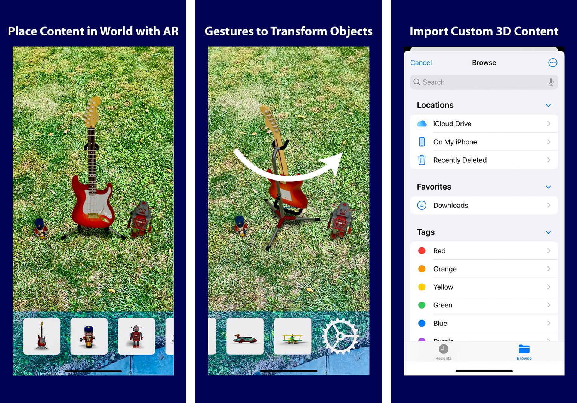The height and width of the screenshot is (403, 577).
Task: Click the On My iPhone row chevron
Action: [549, 142]
